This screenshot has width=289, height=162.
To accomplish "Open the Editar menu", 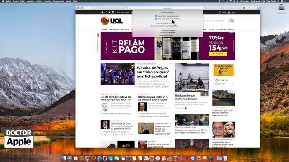I will [23, 1].
